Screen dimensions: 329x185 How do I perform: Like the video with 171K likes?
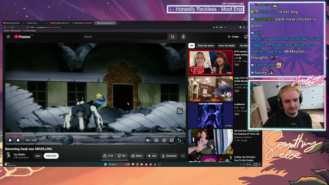pyautogui.click(x=108, y=156)
